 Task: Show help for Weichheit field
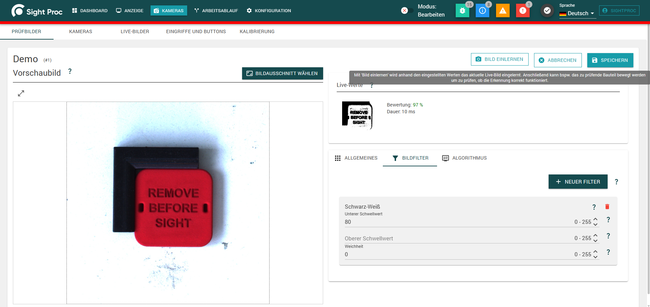[608, 252]
